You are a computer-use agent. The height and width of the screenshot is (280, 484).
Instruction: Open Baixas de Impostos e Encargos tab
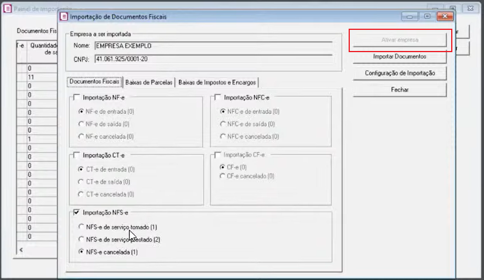click(x=217, y=83)
